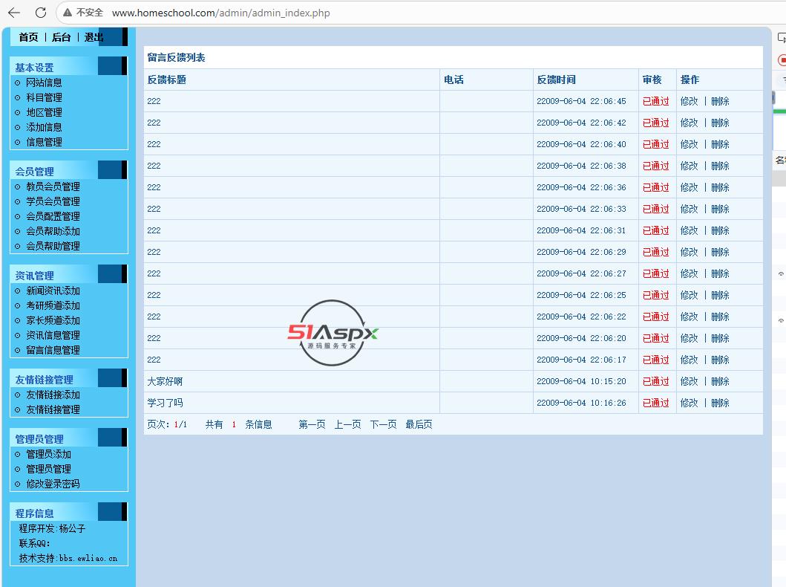Open 后台 in the top navigation
This screenshot has width=786, height=587.
(61, 37)
